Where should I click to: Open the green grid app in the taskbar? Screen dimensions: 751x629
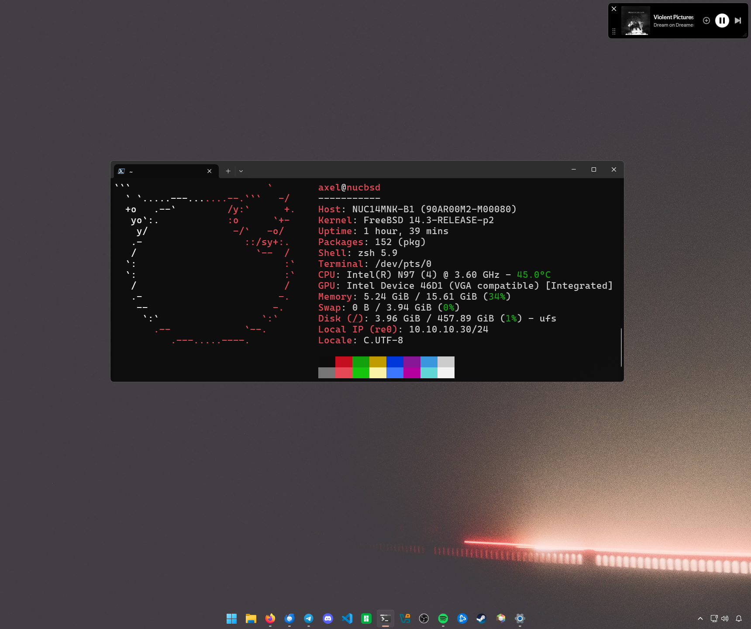click(366, 619)
